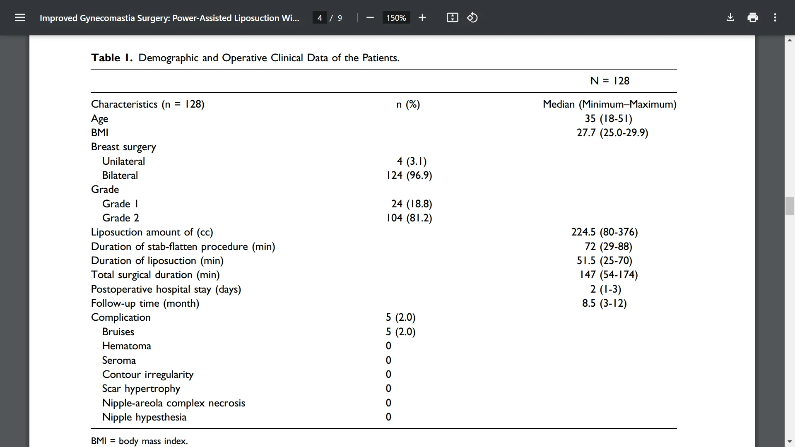The height and width of the screenshot is (447, 795).
Task: Click the 'BMI = body mass index.' footnote
Action: (x=139, y=441)
